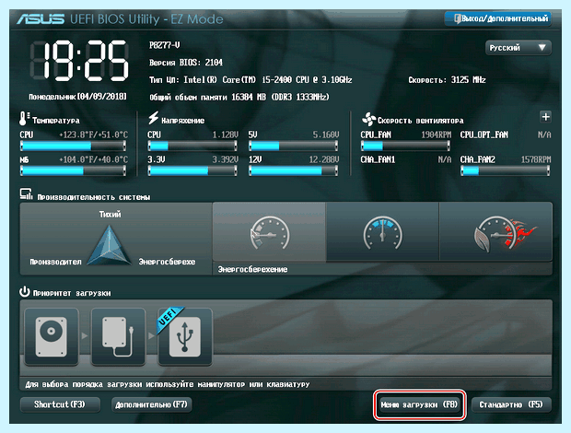
Task: Click the CHA_FAN2 speed bar
Action: 505,170
